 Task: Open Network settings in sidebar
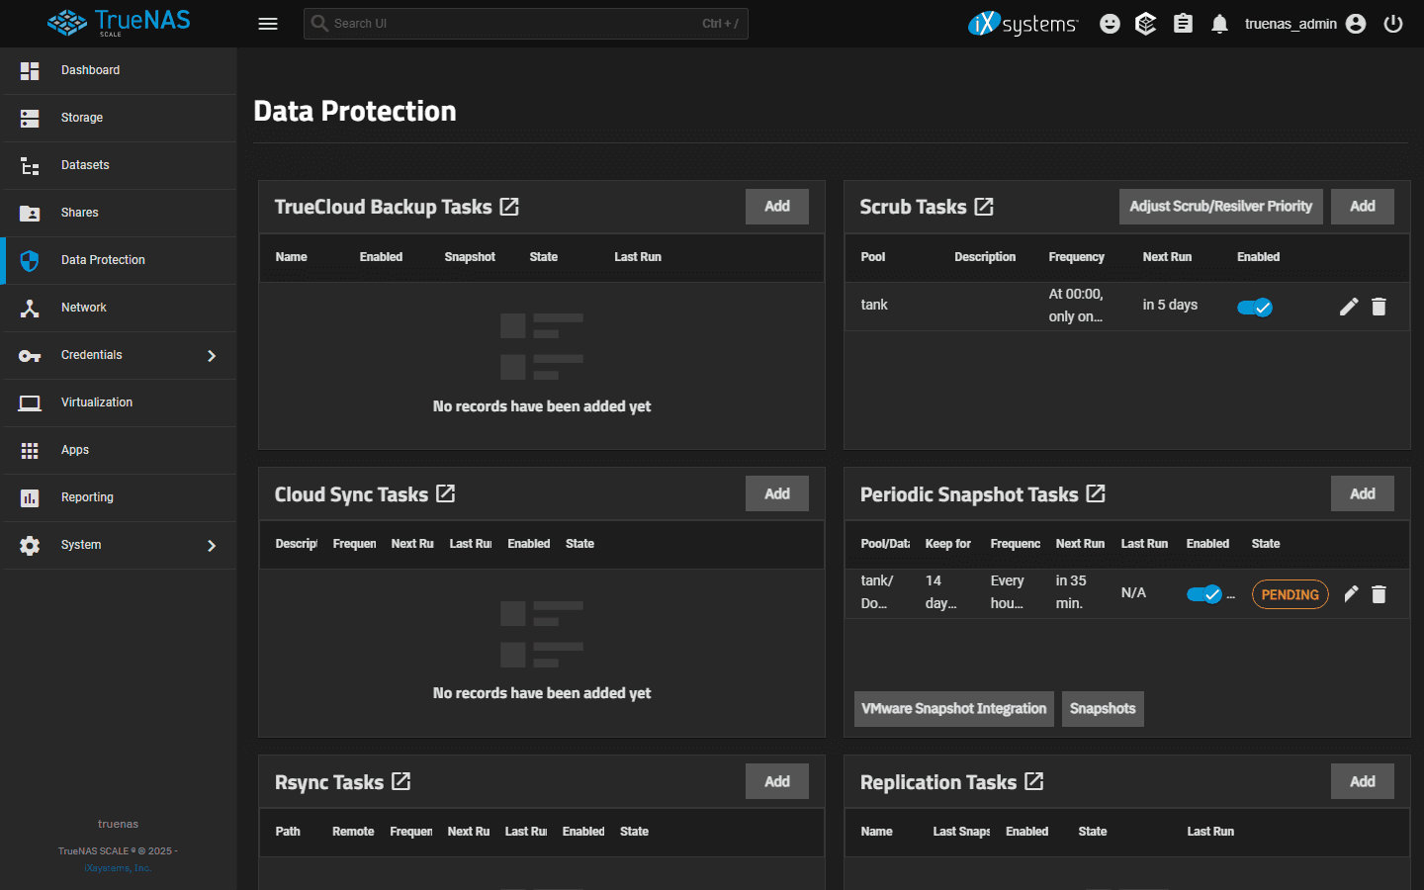119,308
